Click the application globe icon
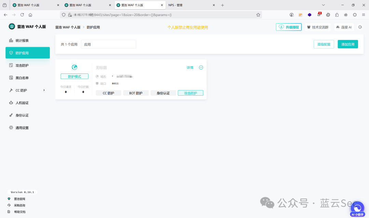Screen dimensions: 369x218 (74, 67)
